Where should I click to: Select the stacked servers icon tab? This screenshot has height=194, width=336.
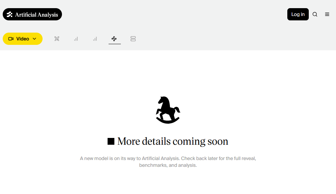pos(133,39)
